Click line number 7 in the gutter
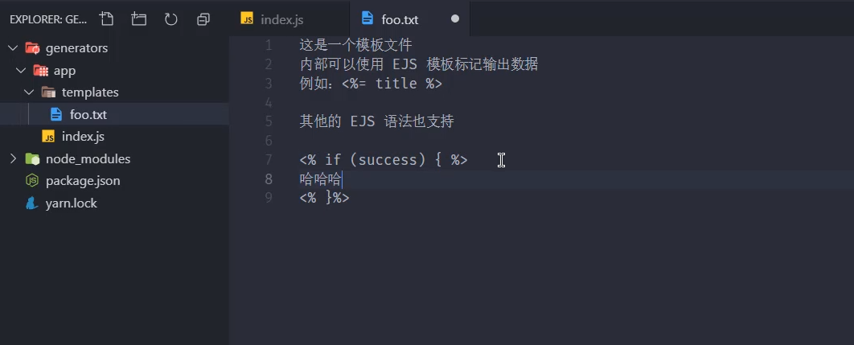 tap(269, 159)
